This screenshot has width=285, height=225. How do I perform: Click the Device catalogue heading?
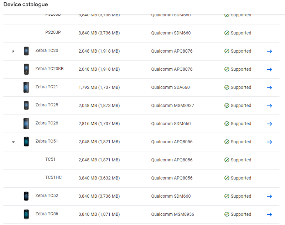[26, 4]
